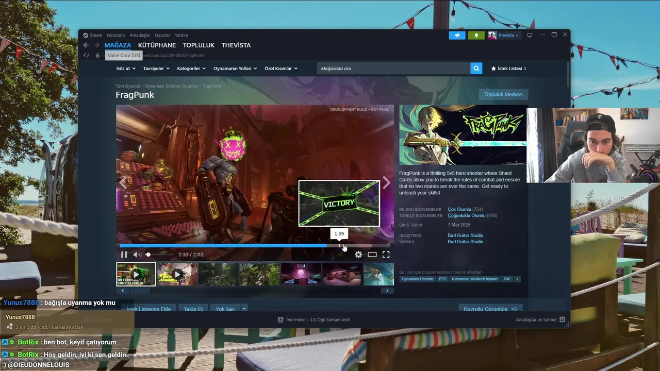Screen dimensions: 660x371
Task: Click the Oynaması Ücretsiz Oyunları breadcrumb
Action: (171, 86)
